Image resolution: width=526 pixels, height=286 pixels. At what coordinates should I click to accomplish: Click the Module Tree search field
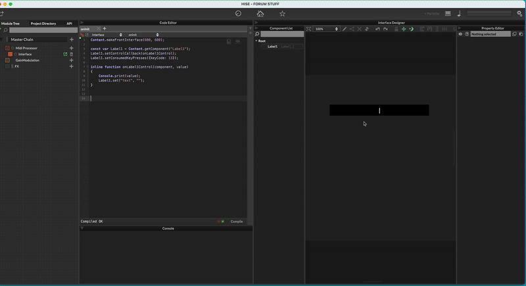[43, 30]
